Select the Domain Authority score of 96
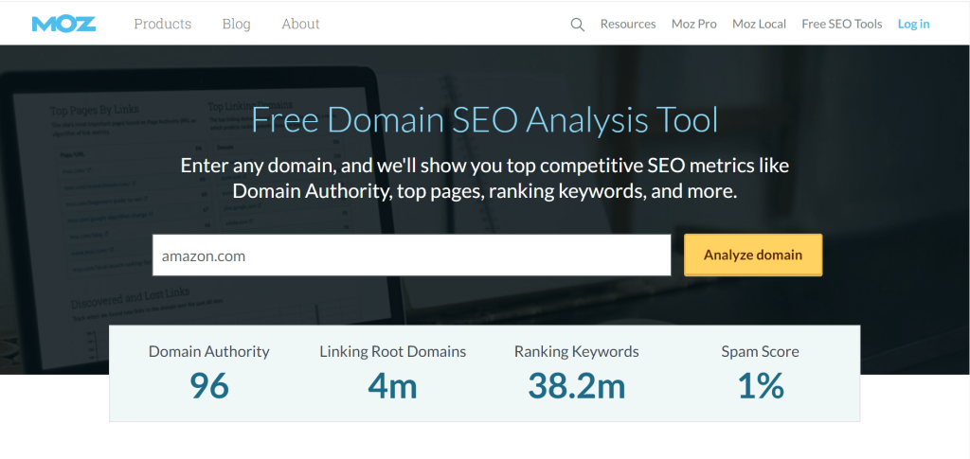The width and height of the screenshot is (970, 459). pyautogui.click(x=208, y=386)
